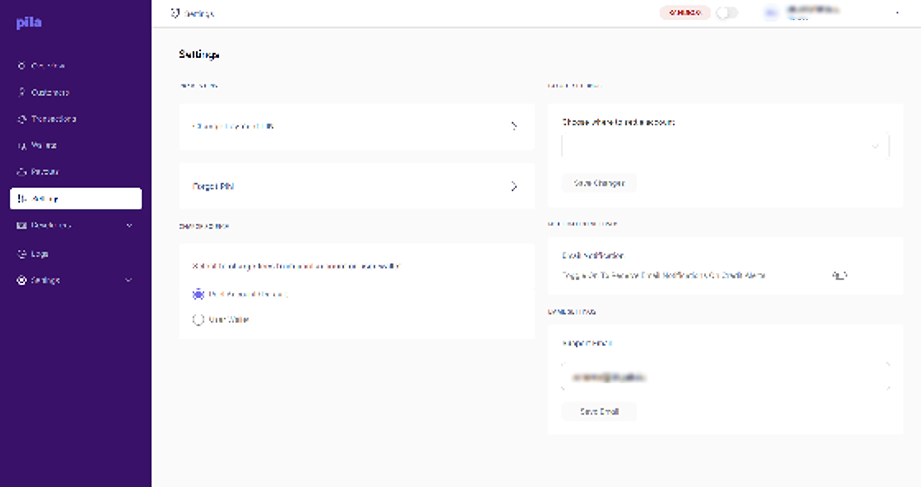The image size is (921, 487).
Task: Click the Save Email button
Action: pos(599,412)
